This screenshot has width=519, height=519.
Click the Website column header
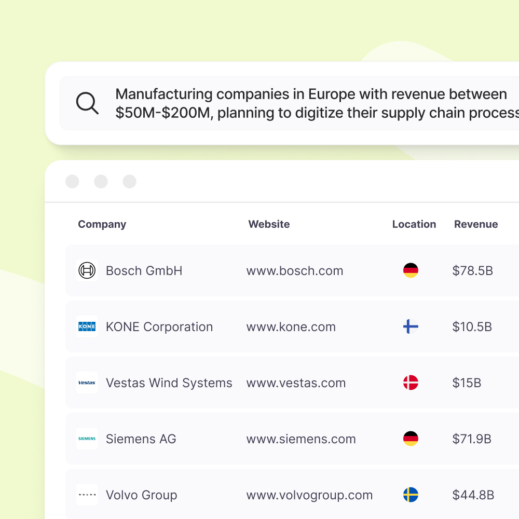tap(269, 224)
